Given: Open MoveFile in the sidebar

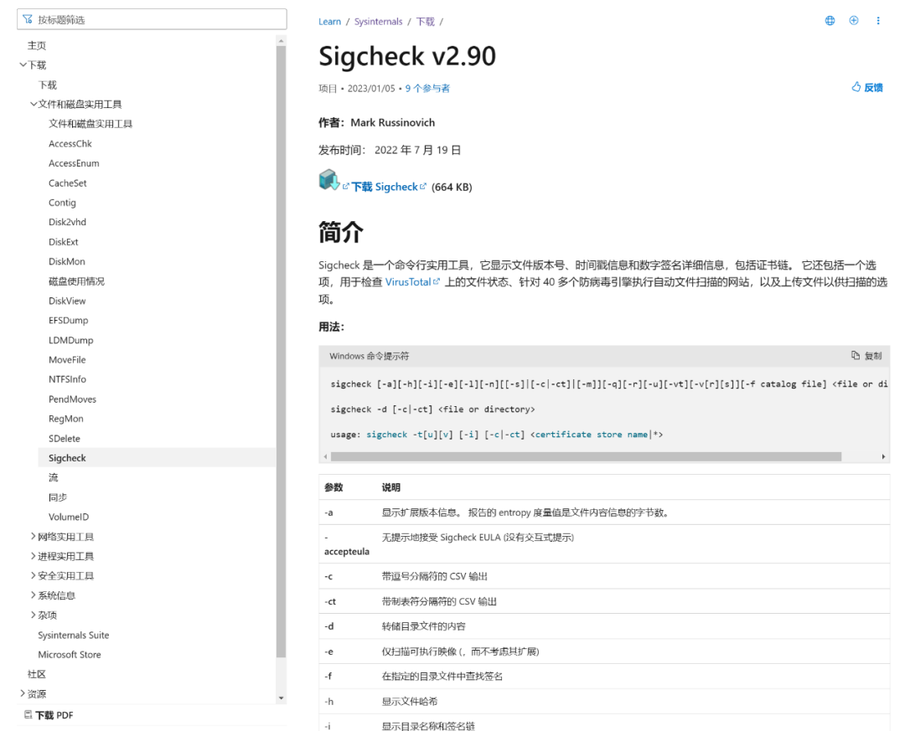Looking at the screenshot, I should (x=67, y=359).
